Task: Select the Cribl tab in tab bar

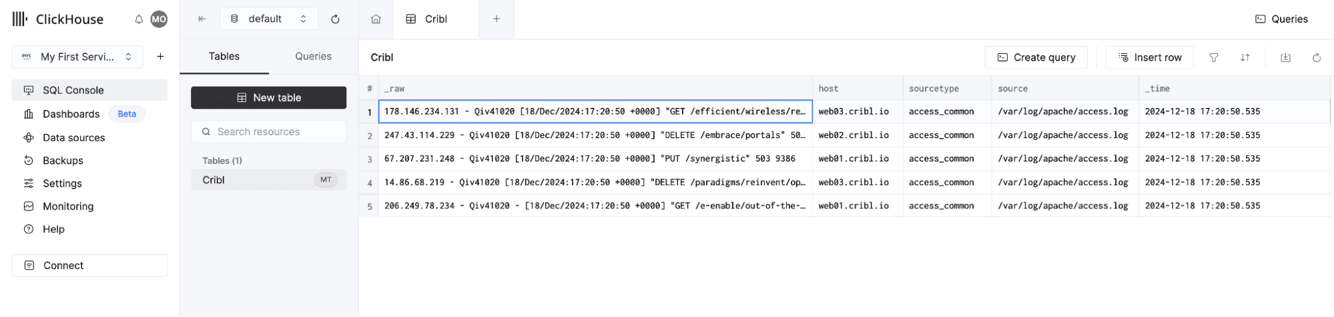Action: coord(435,19)
